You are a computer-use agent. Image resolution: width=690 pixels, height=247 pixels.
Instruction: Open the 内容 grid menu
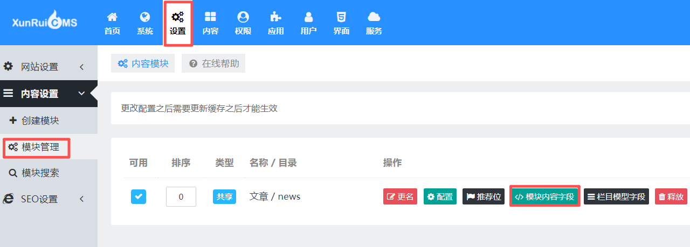pyautogui.click(x=210, y=24)
